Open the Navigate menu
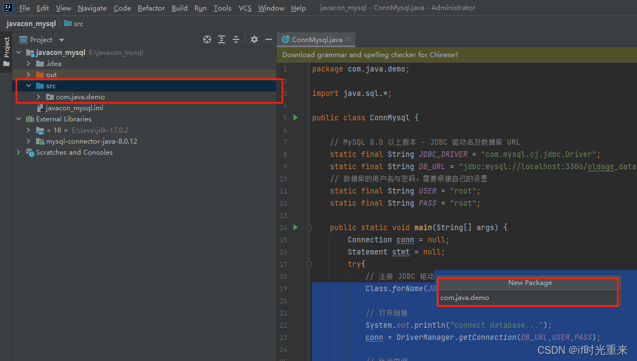Viewport: 637px width, 361px height. pos(92,8)
